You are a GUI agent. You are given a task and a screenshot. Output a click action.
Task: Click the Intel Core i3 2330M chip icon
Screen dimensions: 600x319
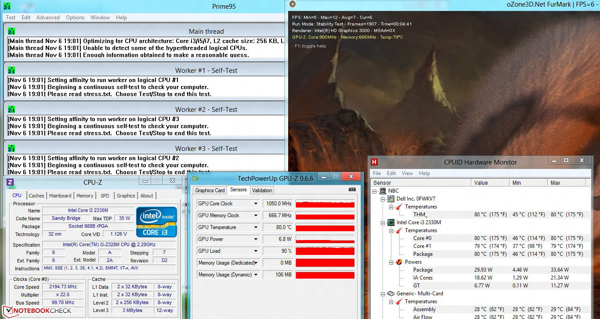391,222
